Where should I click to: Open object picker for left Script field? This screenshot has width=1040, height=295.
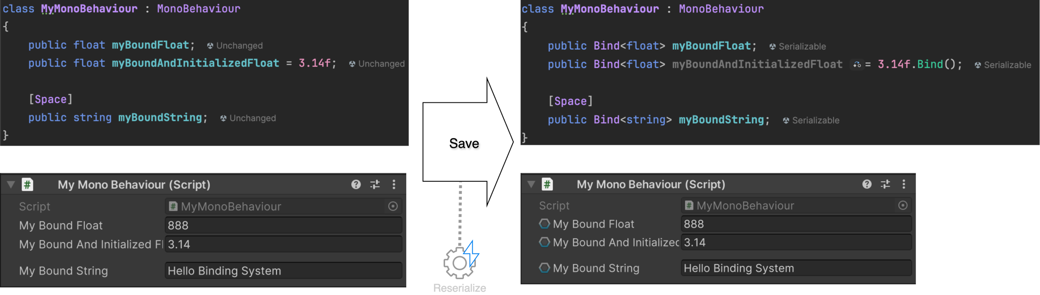[x=393, y=206]
